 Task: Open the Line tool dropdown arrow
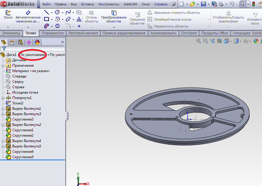point(52,13)
